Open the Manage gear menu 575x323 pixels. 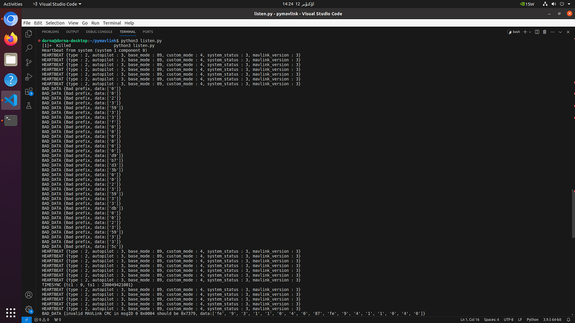click(29, 309)
